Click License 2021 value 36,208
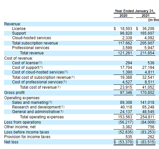This screenshot has width=159, height=149. pos(148,29)
